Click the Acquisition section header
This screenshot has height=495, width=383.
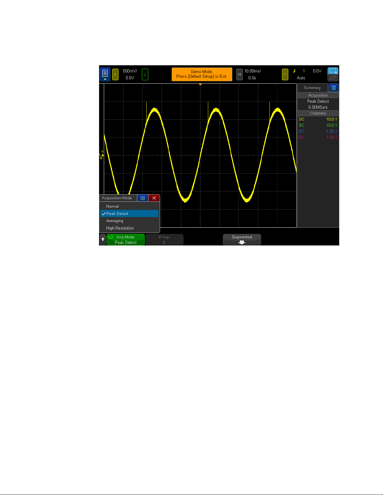(318, 95)
